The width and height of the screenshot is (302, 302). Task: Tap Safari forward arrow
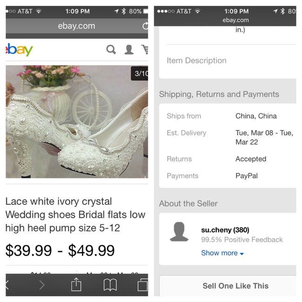42,285
